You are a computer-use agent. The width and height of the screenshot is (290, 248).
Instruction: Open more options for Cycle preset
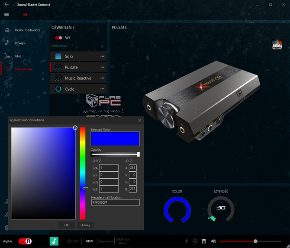click(x=102, y=89)
